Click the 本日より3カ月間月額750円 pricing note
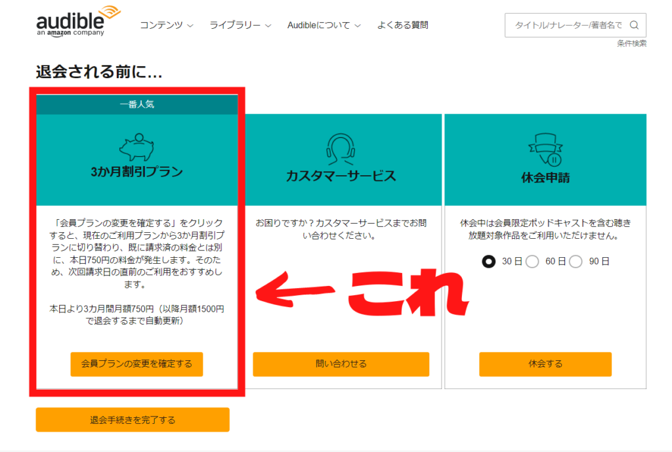Image resolution: width=672 pixels, height=452 pixels. [x=136, y=315]
